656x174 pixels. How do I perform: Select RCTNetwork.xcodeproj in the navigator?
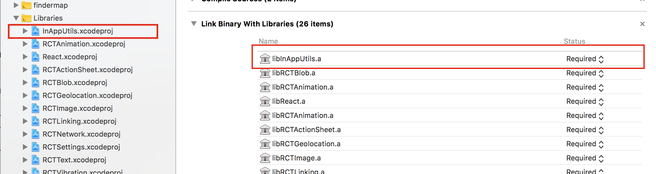[81, 134]
